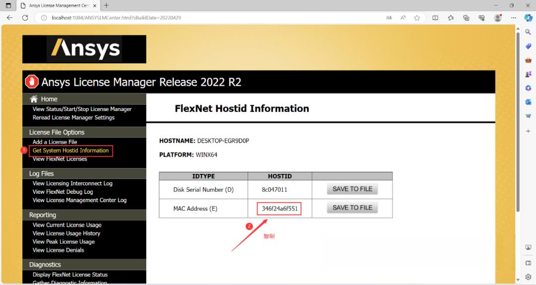Open the sidebar Microsoft 365 icon

(528, 88)
